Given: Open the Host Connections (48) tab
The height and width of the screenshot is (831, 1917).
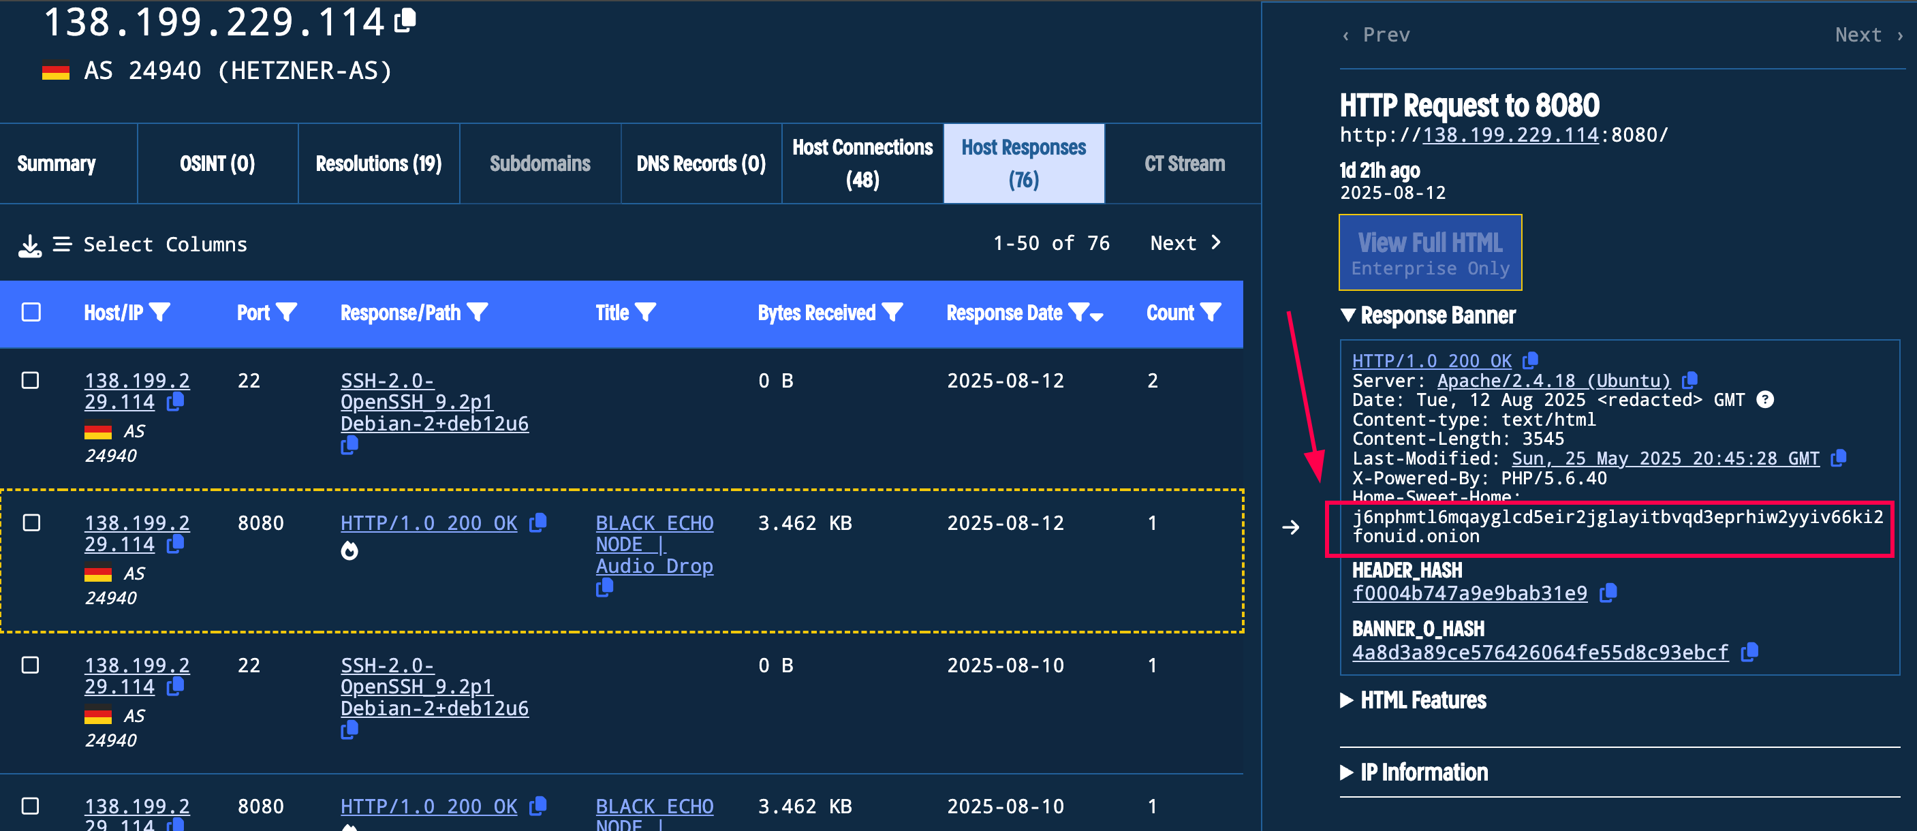Looking at the screenshot, I should (862, 163).
